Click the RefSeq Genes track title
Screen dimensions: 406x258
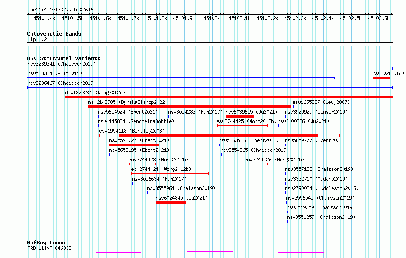tap(46, 243)
